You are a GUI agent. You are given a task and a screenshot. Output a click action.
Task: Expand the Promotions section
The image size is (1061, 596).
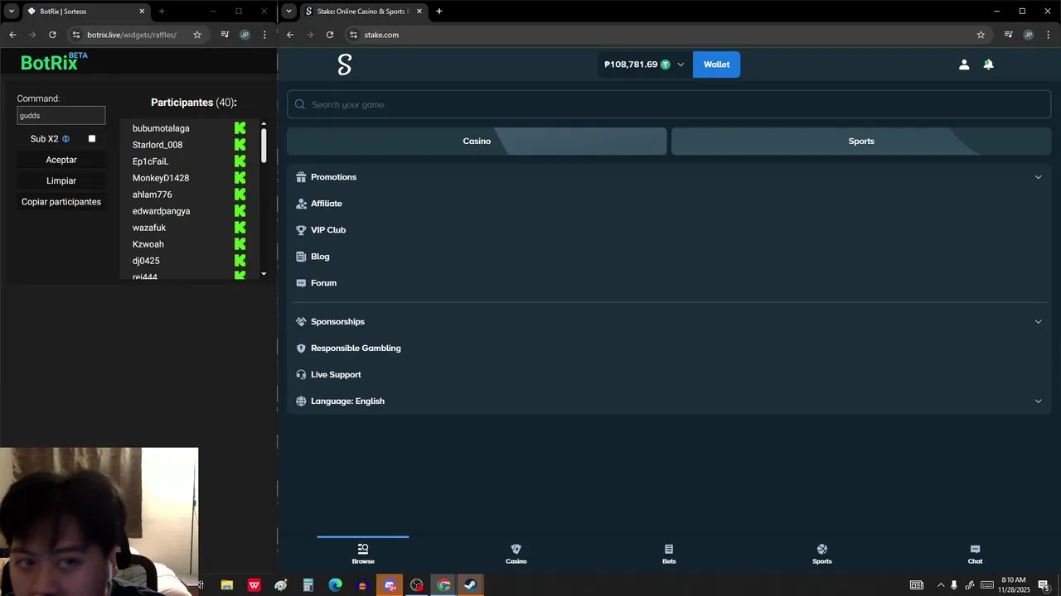click(x=669, y=177)
